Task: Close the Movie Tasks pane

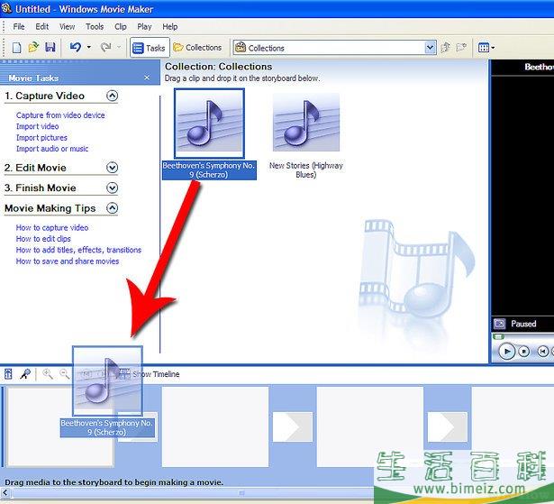Action: (x=147, y=78)
